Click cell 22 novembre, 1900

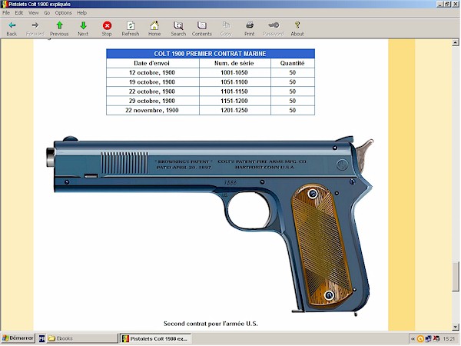coord(152,110)
